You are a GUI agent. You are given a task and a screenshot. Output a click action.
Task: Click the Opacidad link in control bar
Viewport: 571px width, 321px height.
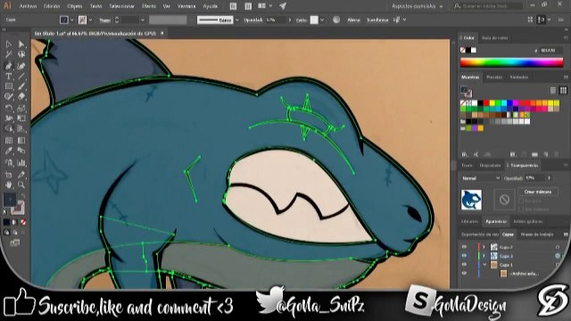point(253,20)
